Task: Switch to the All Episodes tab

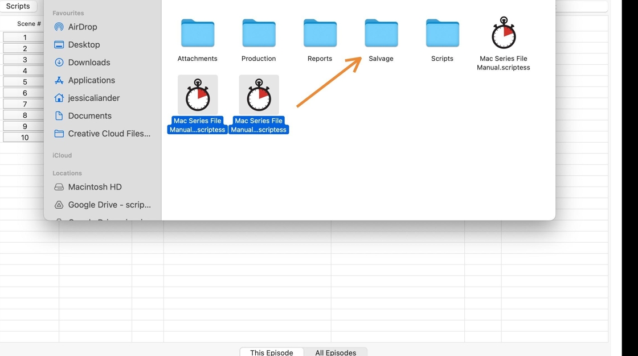Action: 336,352
